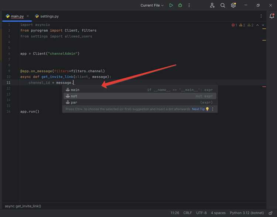The width and height of the screenshot is (277, 217).
Task: Switch to the main.py tab
Action: coord(17,16)
